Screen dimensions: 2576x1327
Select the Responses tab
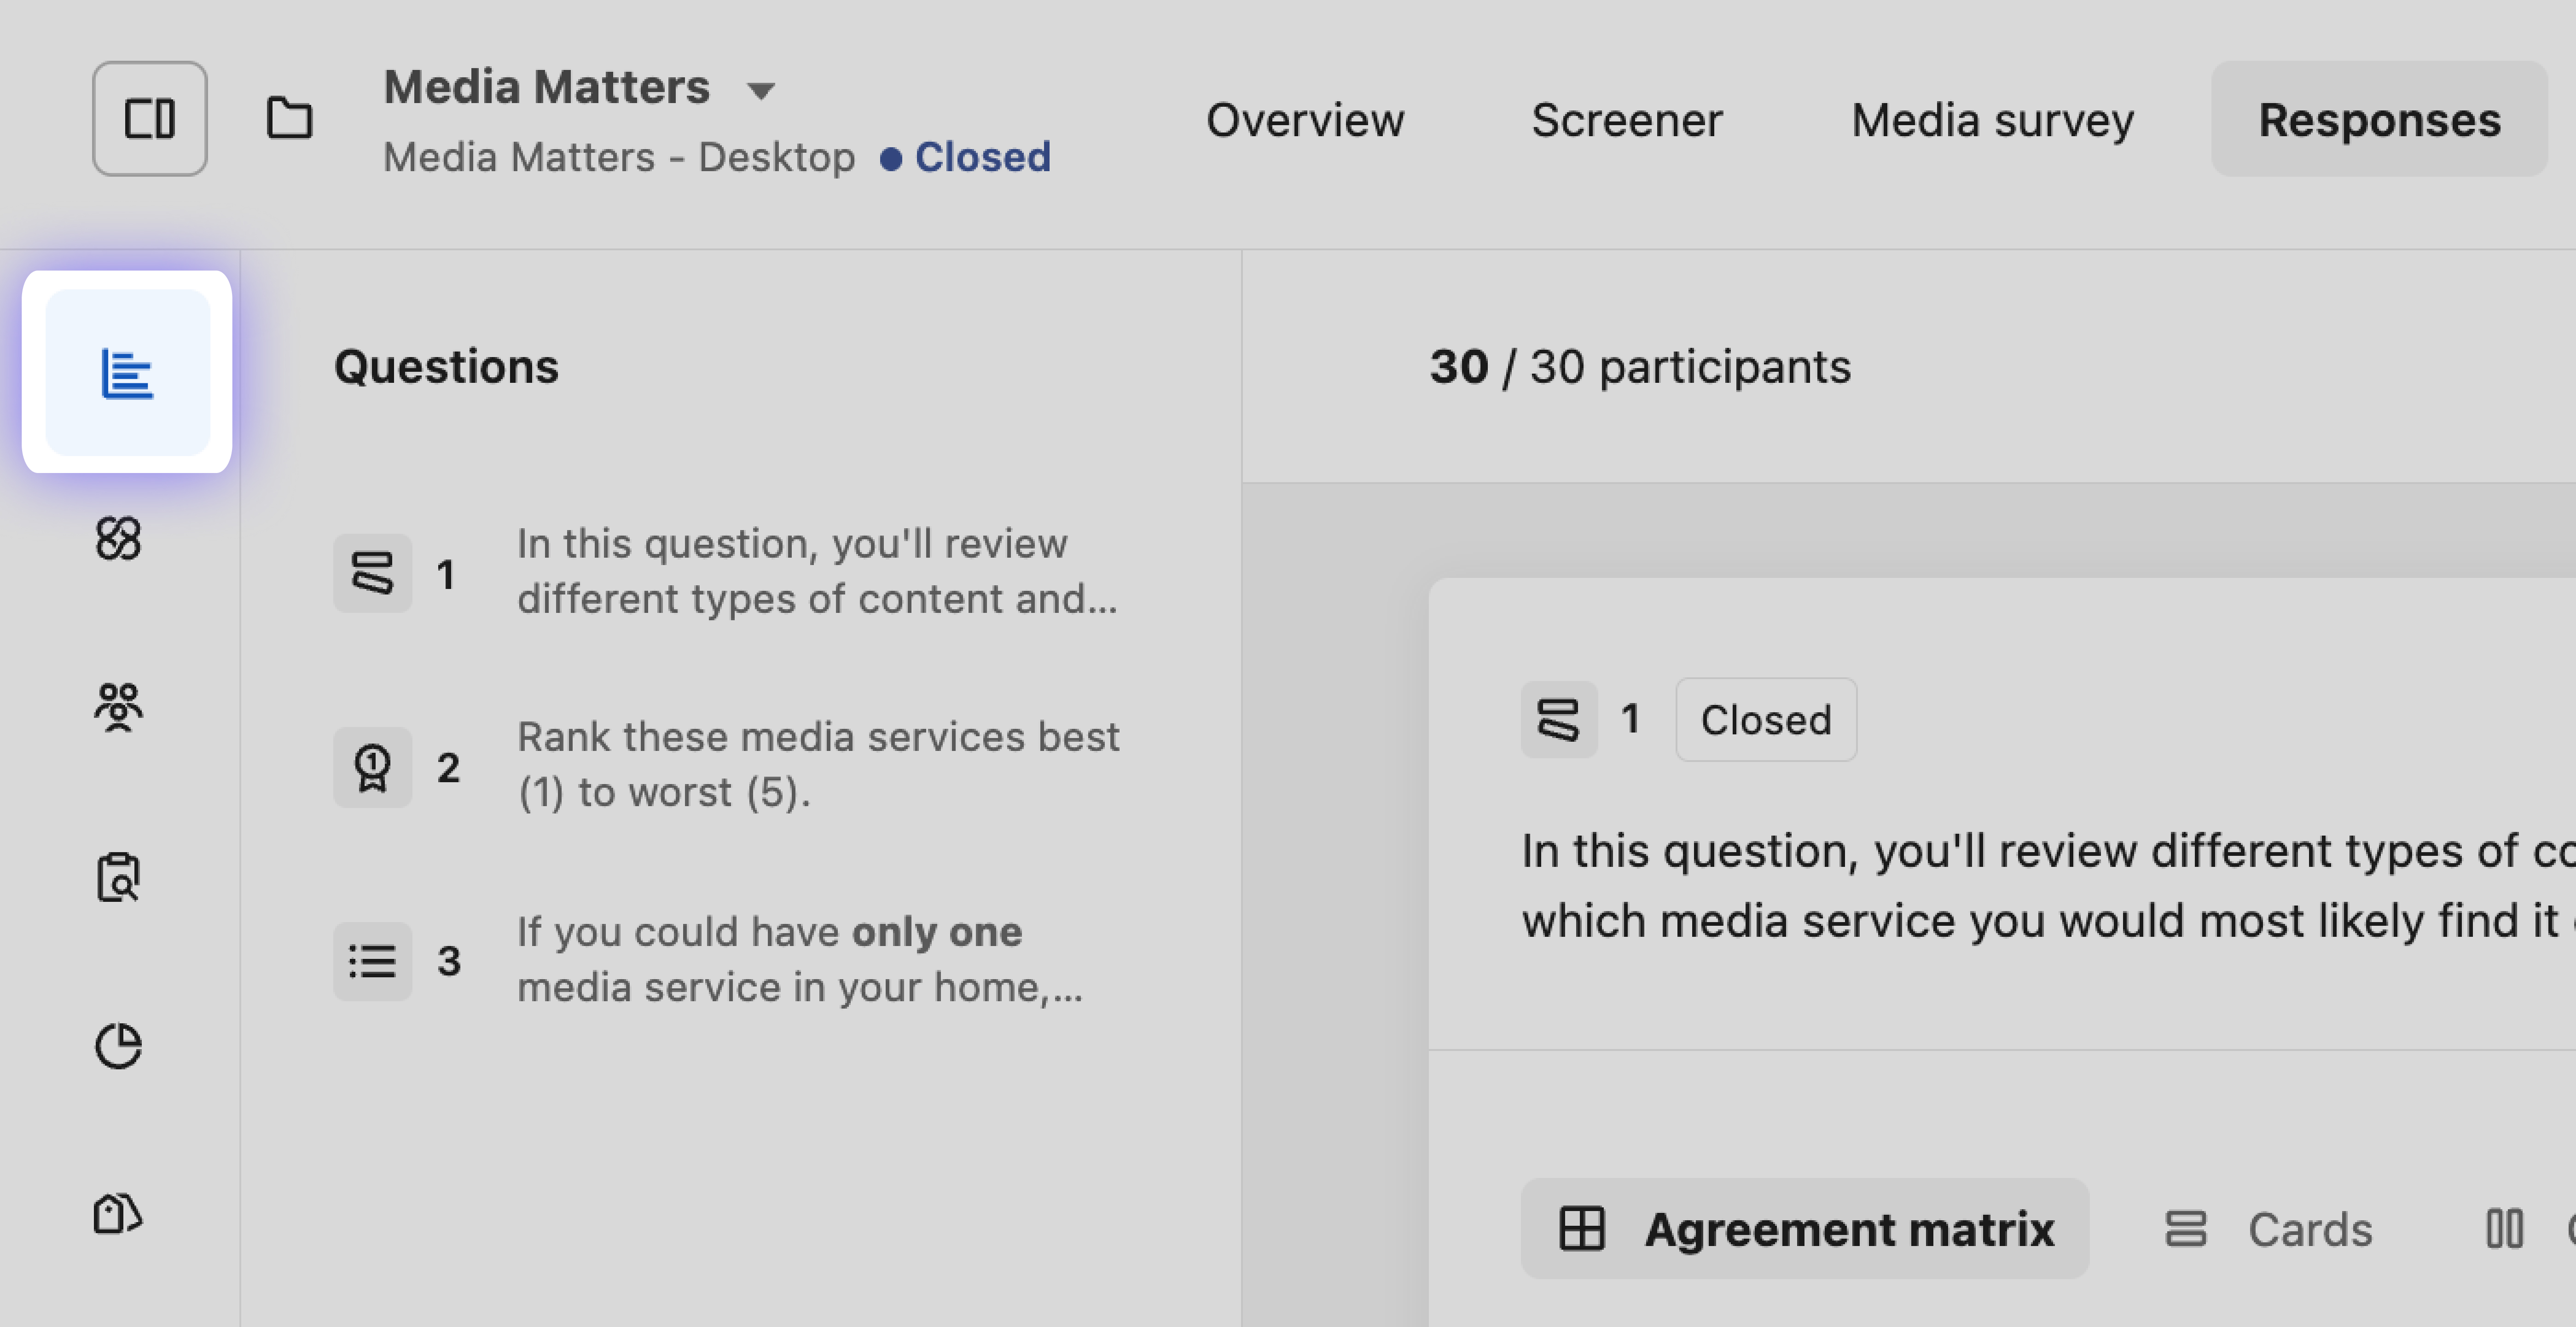click(2379, 120)
